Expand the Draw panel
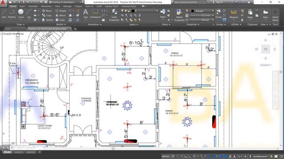284x159 pixels. 20,24
